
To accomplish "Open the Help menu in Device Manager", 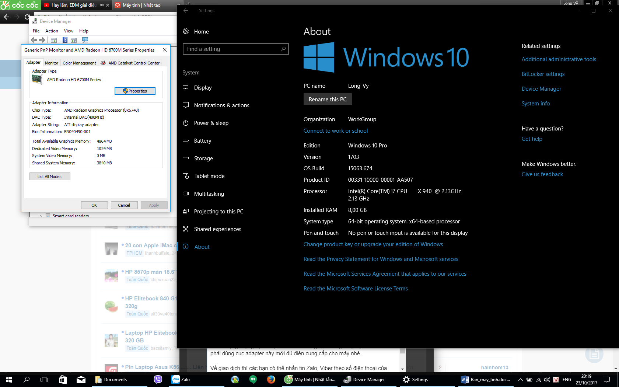I will click(x=84, y=31).
